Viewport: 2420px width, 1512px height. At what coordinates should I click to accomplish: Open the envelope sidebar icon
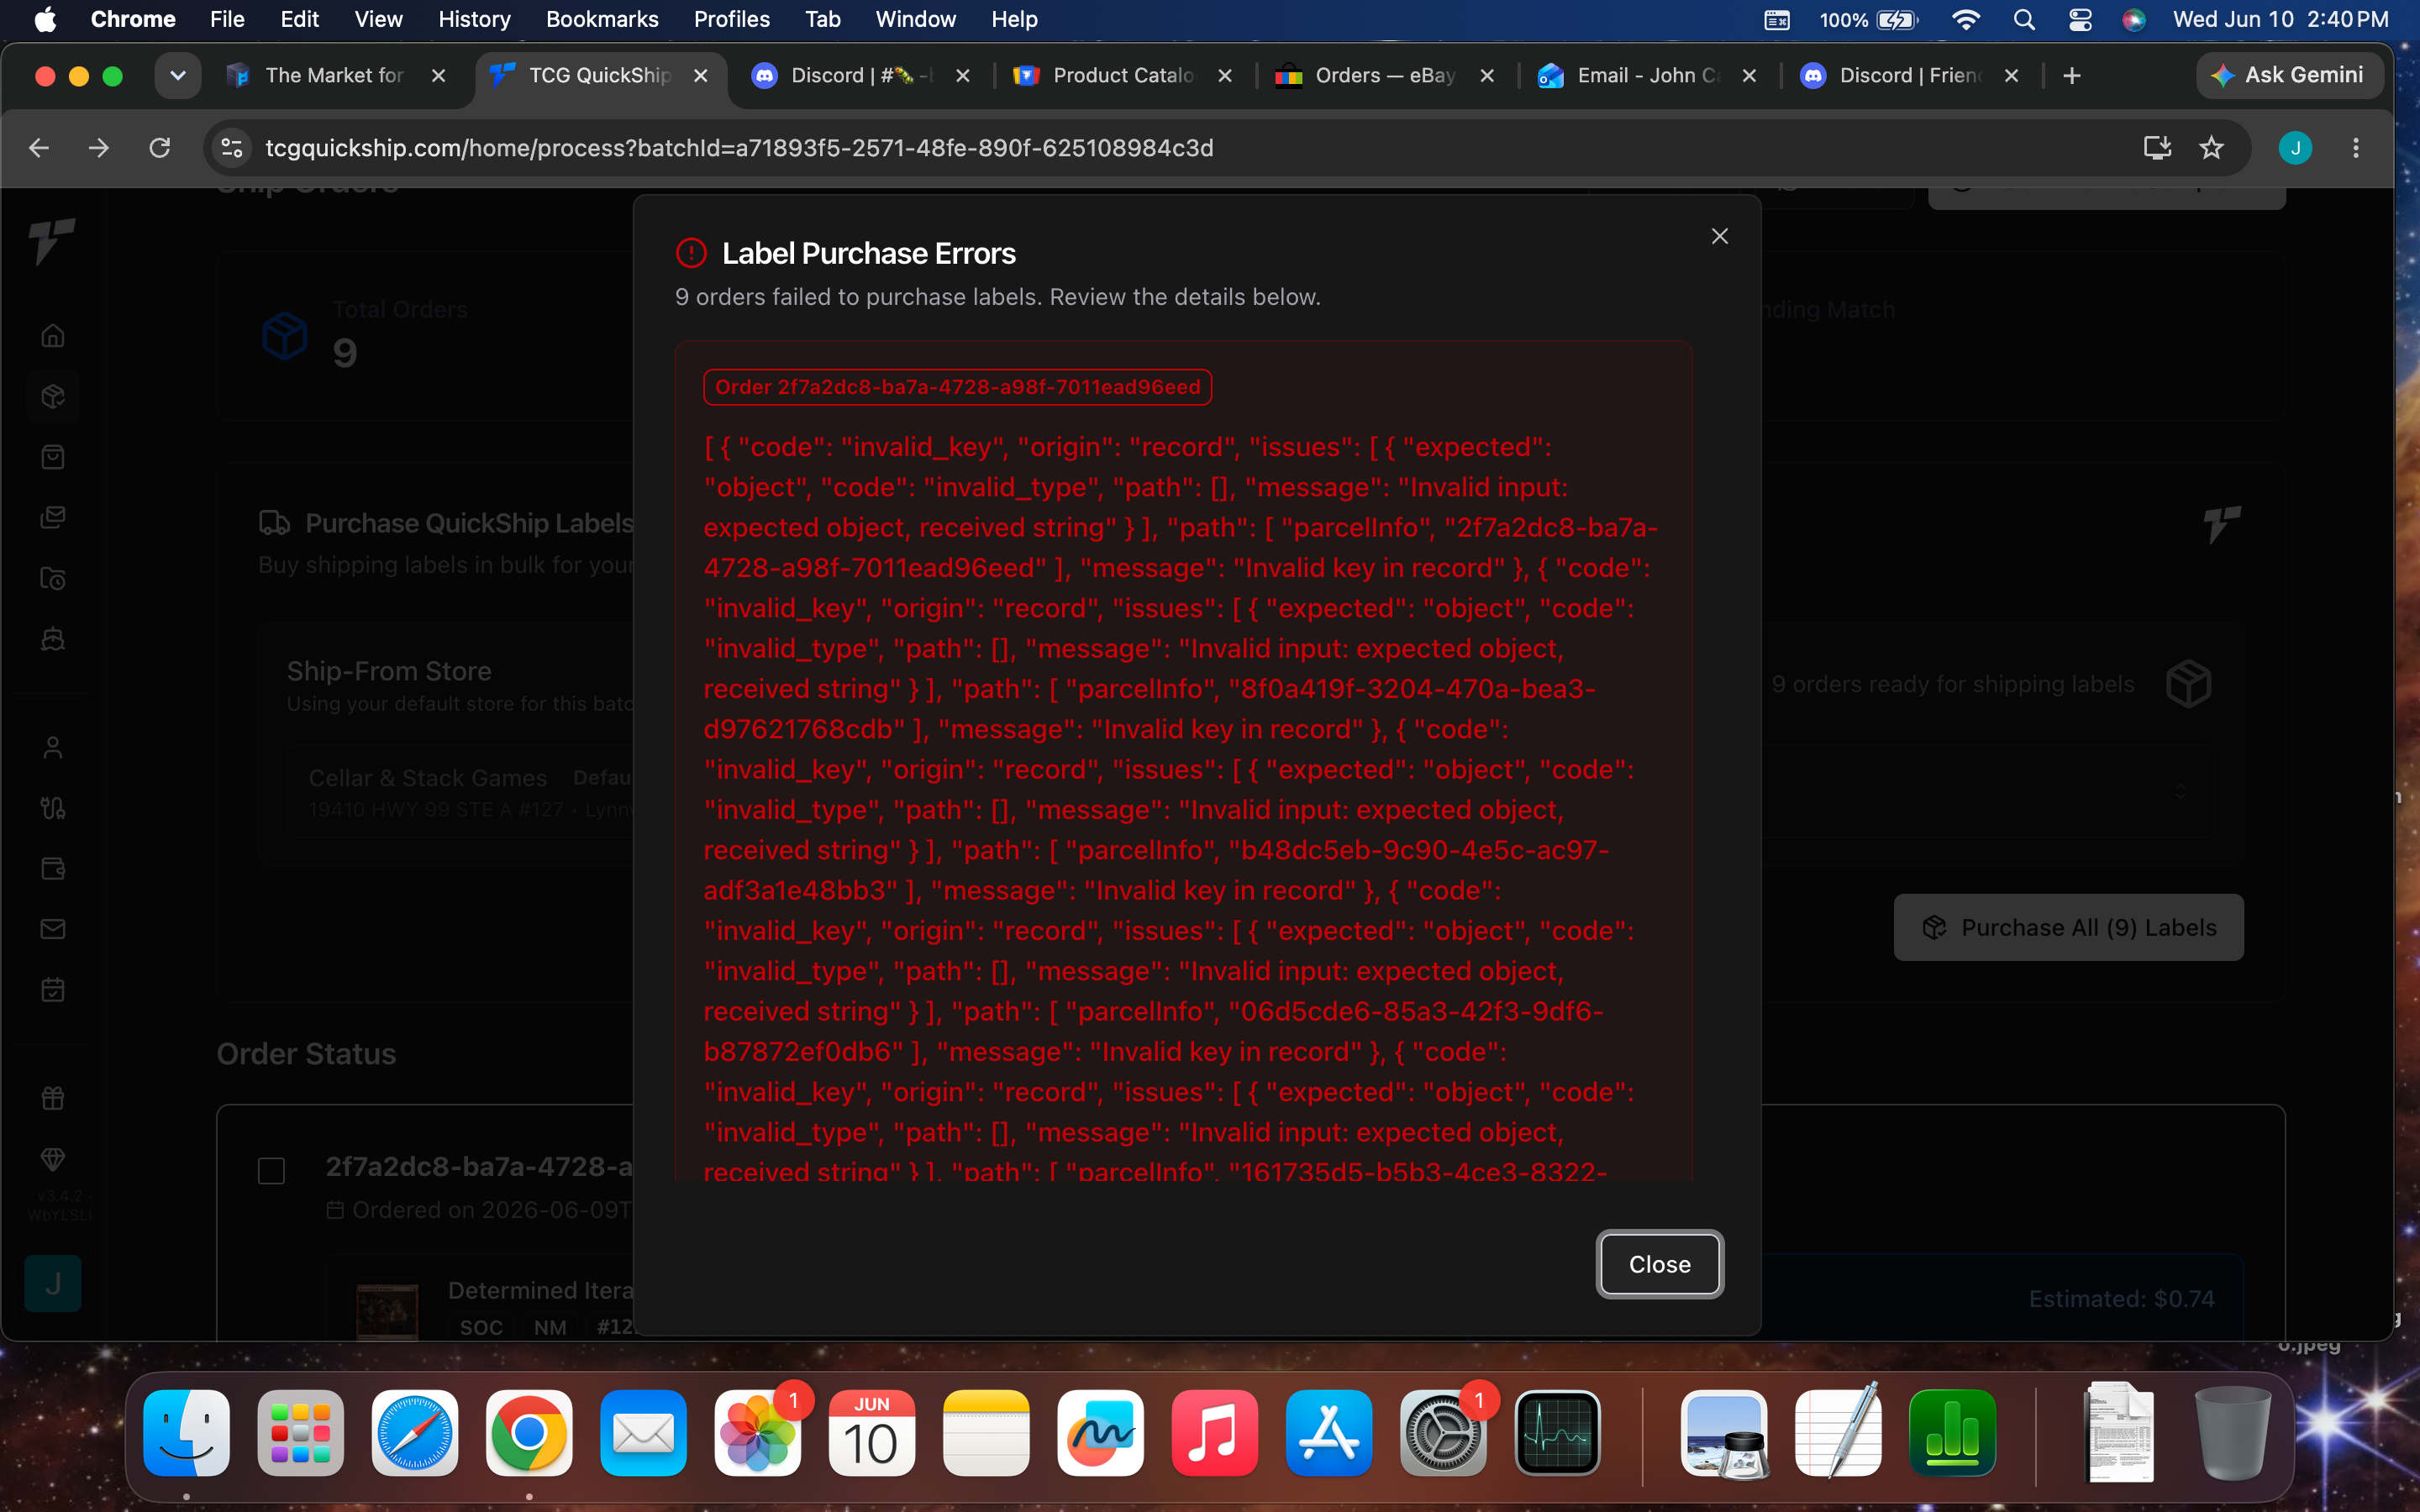[x=53, y=929]
